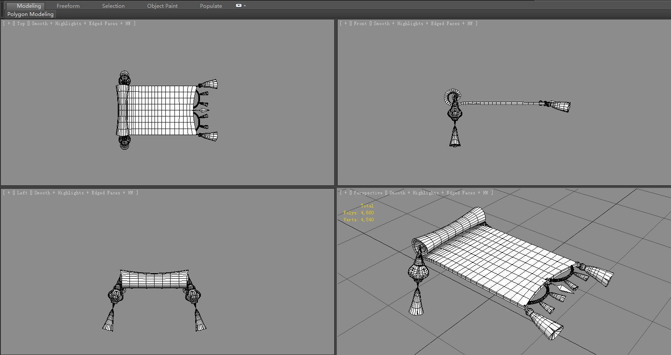Click the Front viewport view label
Image resolution: width=671 pixels, height=355 pixels.
360,23
